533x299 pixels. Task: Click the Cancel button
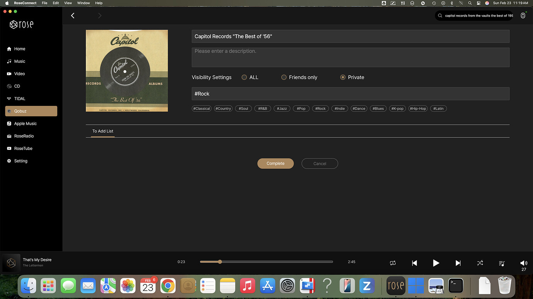(320, 163)
